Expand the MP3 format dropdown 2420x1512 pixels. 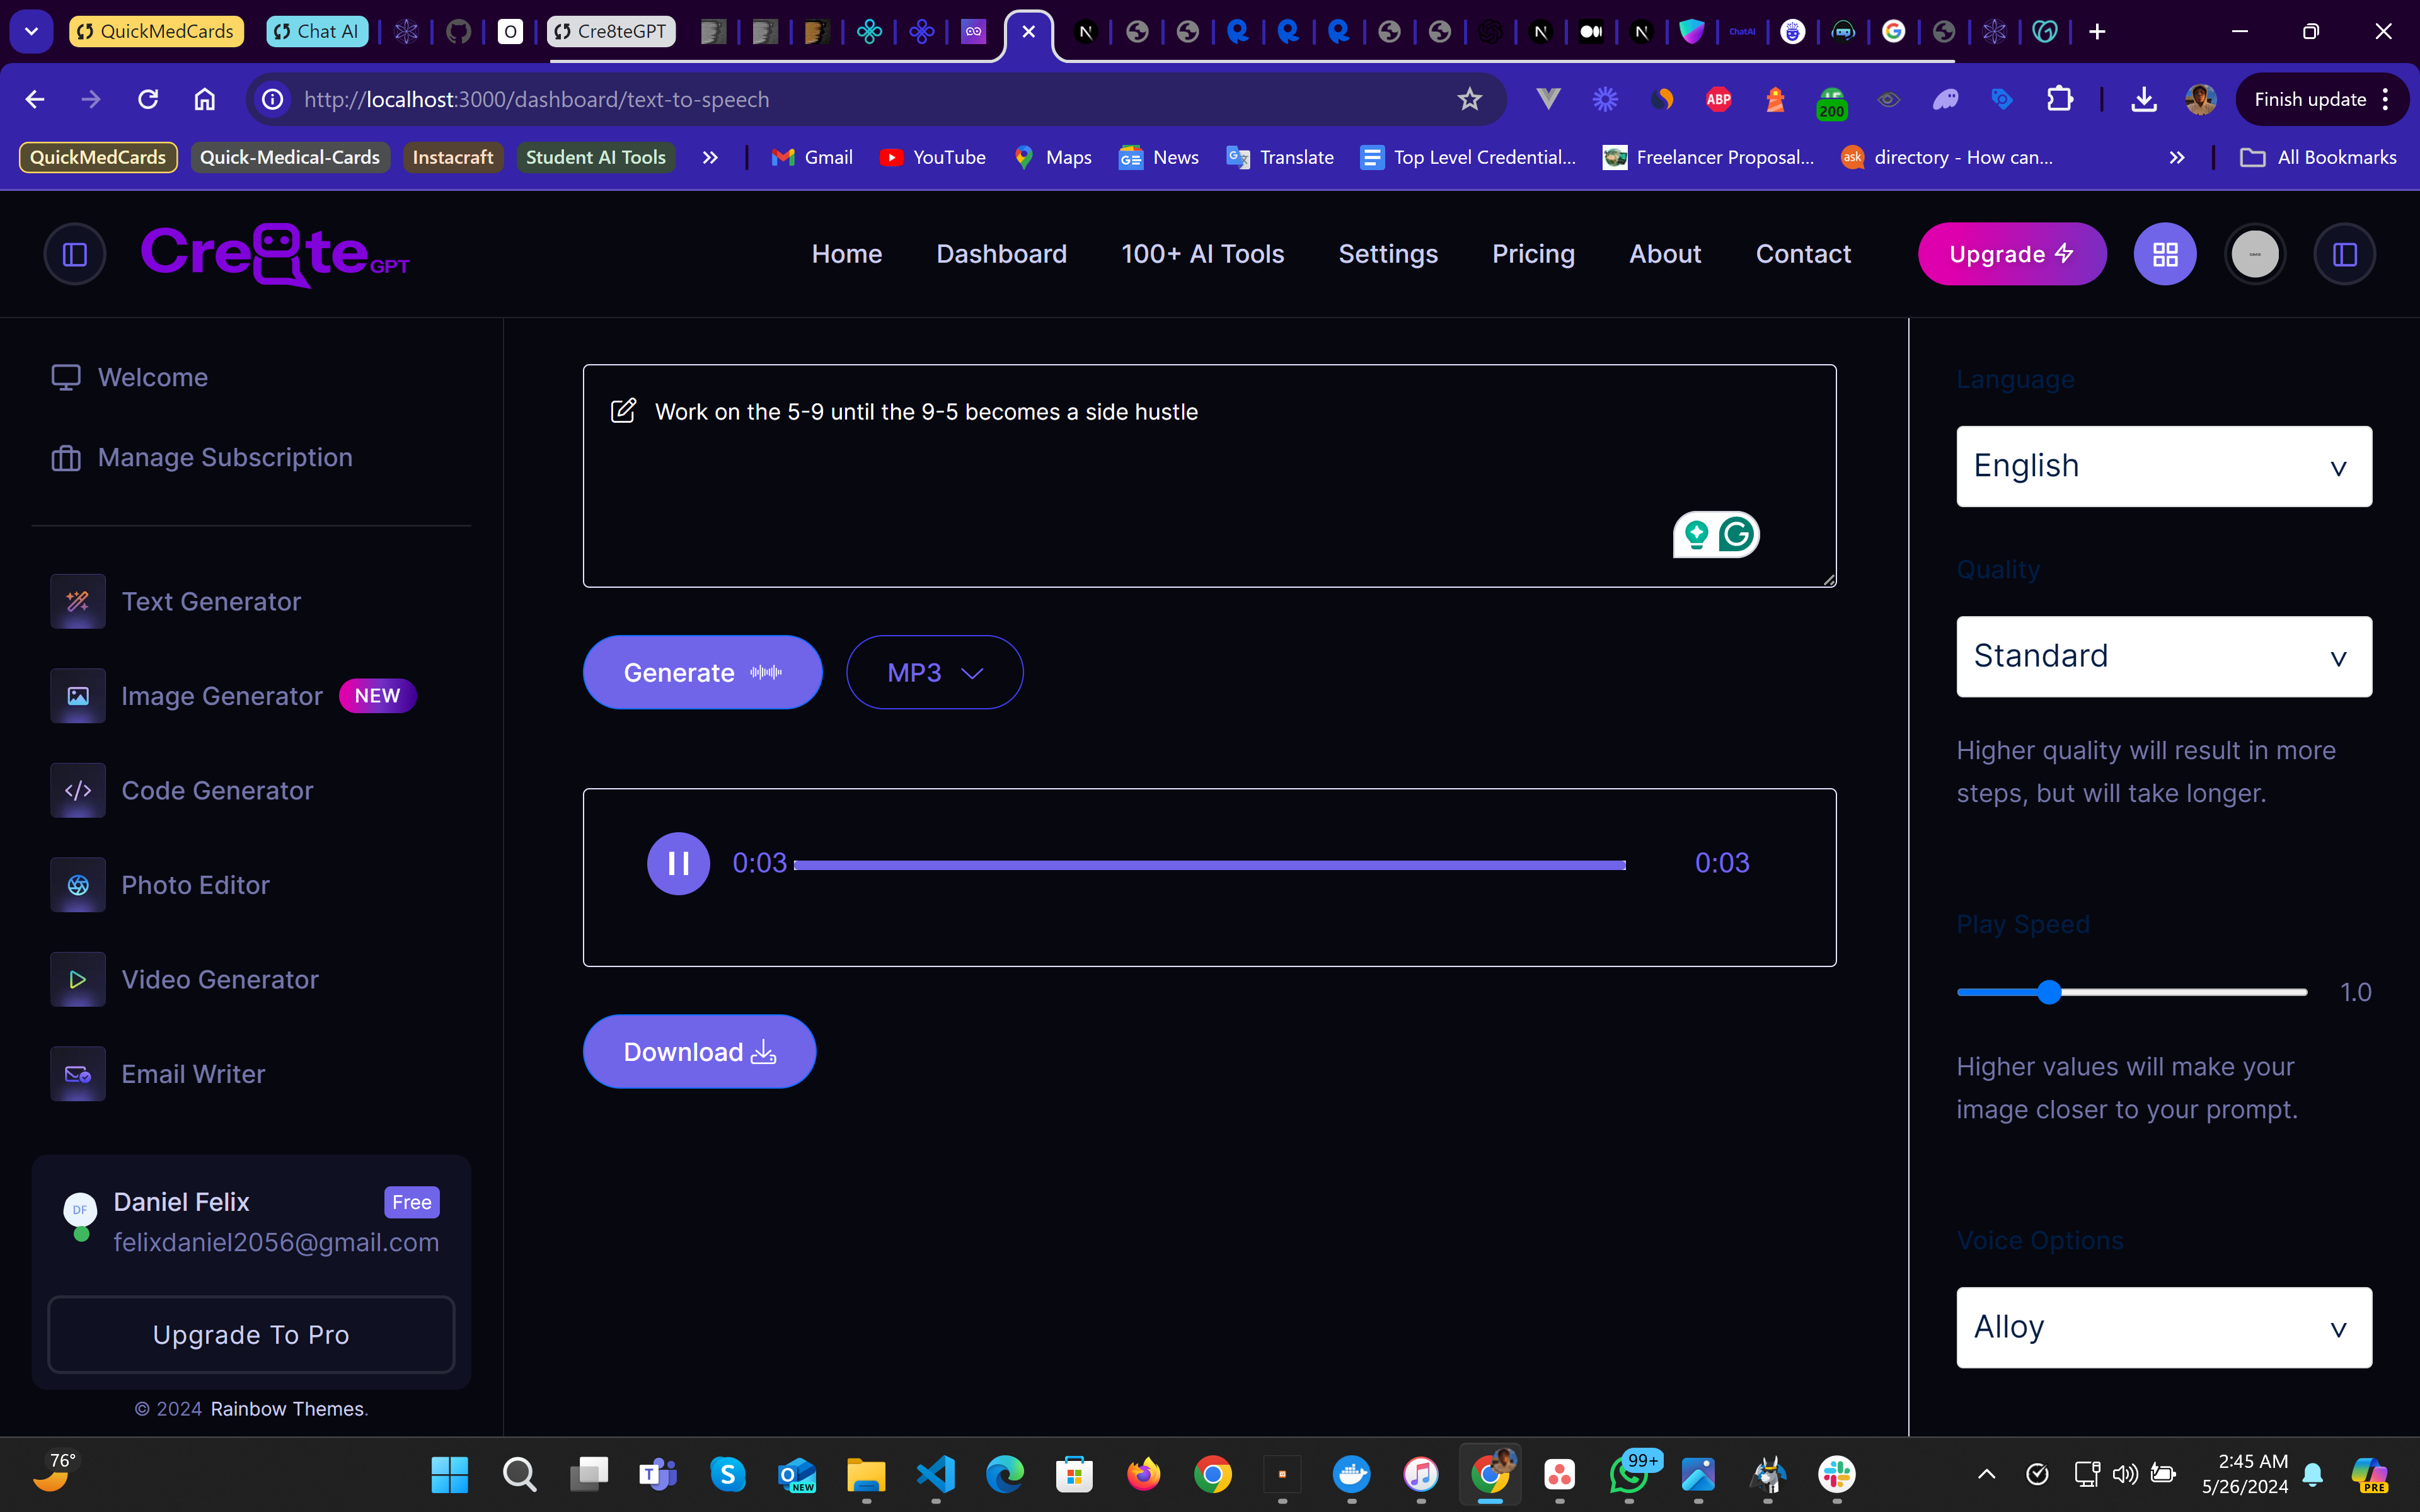coord(934,673)
